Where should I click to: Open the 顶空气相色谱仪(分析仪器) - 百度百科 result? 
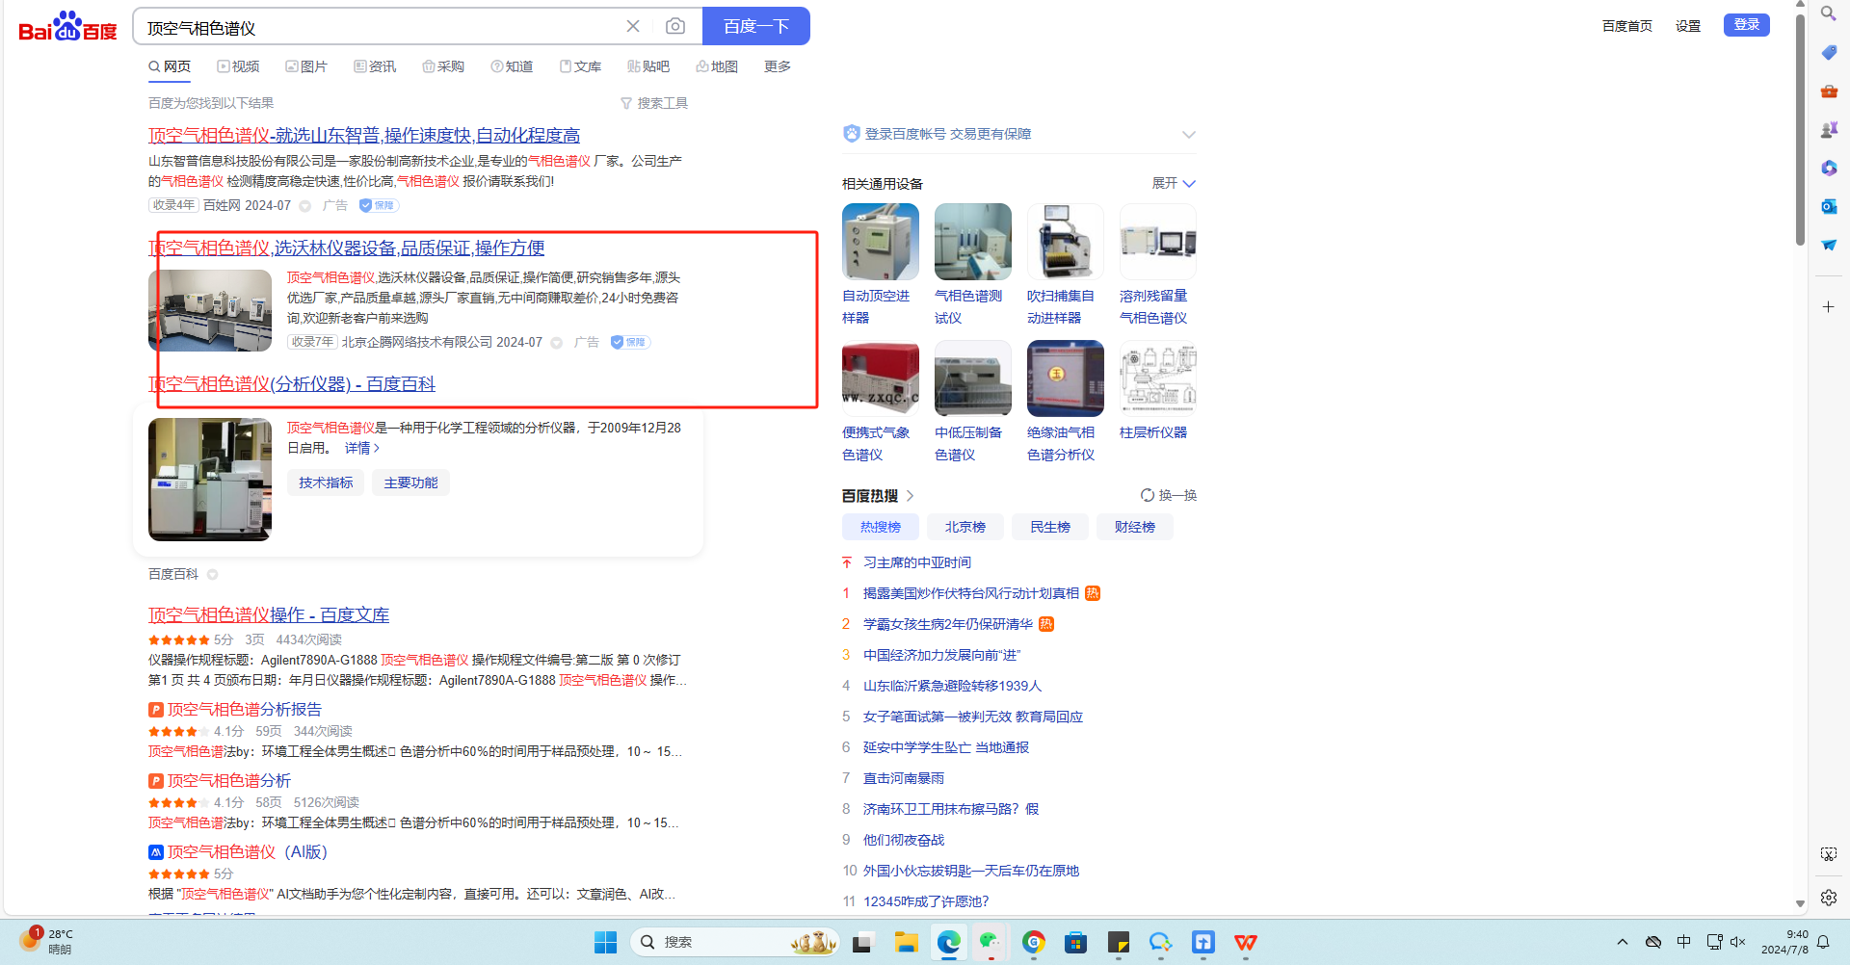292,383
